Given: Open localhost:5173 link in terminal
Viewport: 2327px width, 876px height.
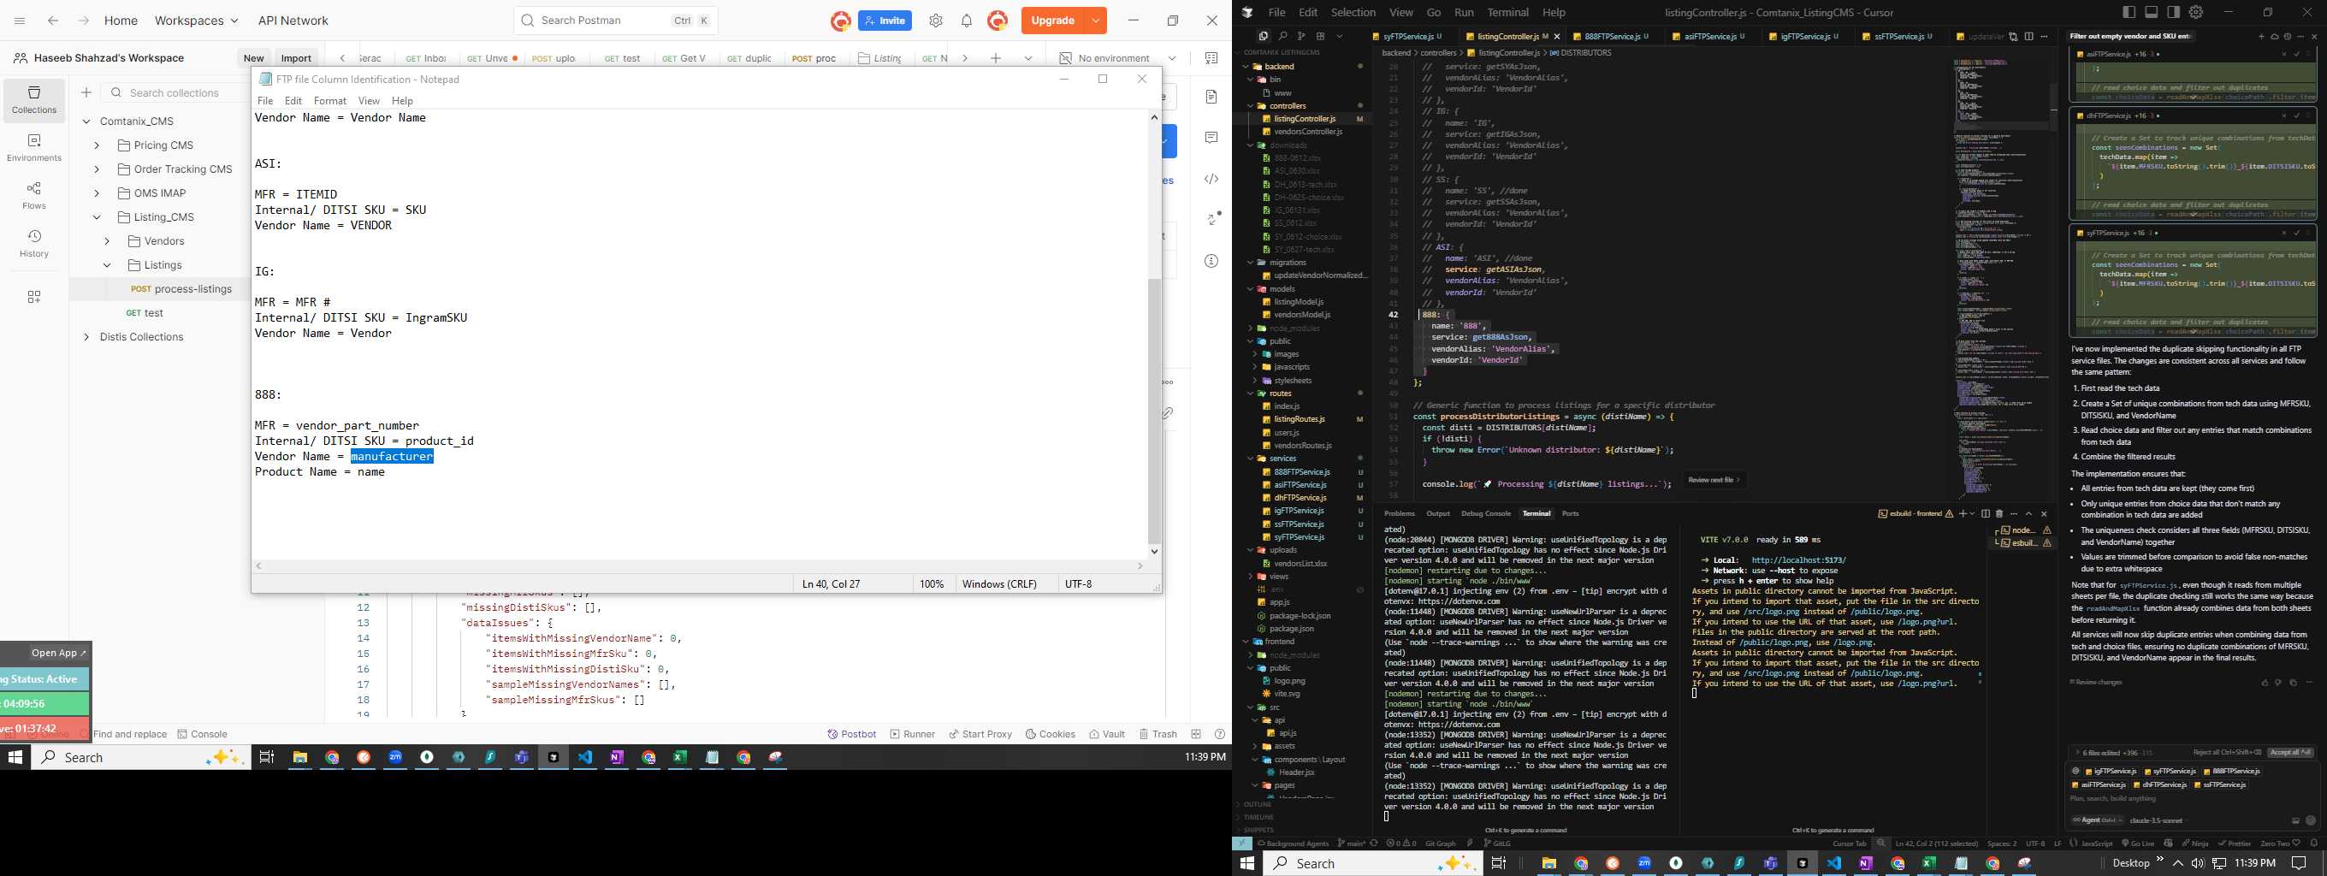Looking at the screenshot, I should tap(1797, 560).
